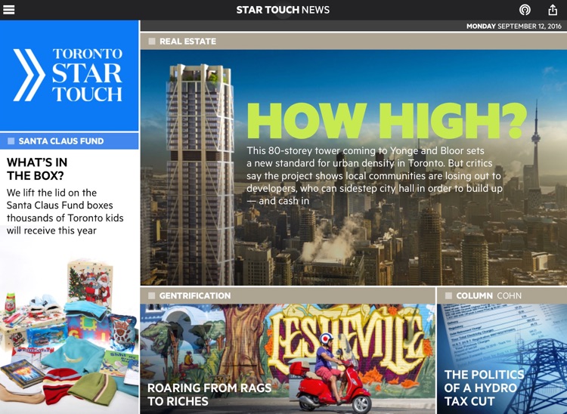
Task: Open 'The Politics of a Hydro Tax Cut'
Action: 484,388
